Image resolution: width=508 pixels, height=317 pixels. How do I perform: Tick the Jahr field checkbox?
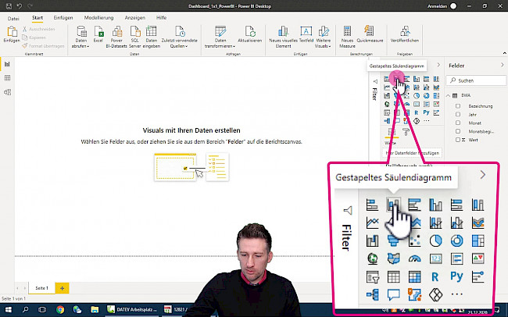(458, 115)
